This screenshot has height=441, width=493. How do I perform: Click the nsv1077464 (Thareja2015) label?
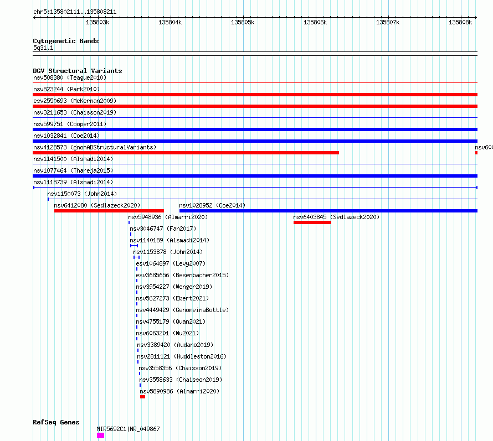[x=73, y=170]
